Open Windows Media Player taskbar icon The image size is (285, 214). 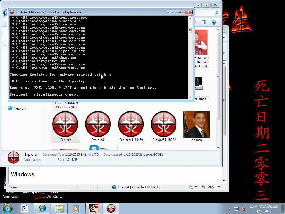point(76,208)
